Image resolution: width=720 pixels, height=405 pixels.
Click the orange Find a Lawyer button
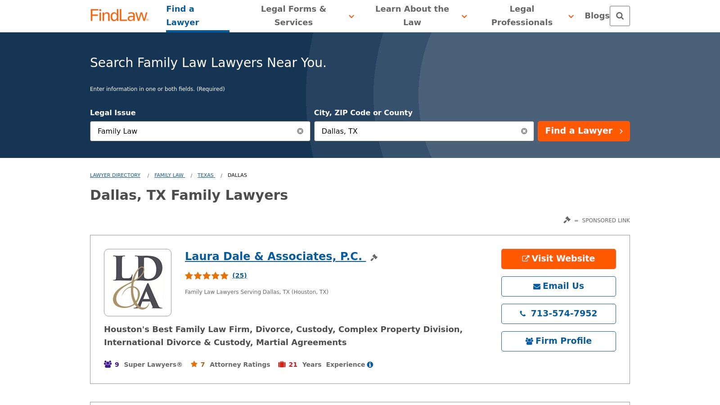coord(584,131)
